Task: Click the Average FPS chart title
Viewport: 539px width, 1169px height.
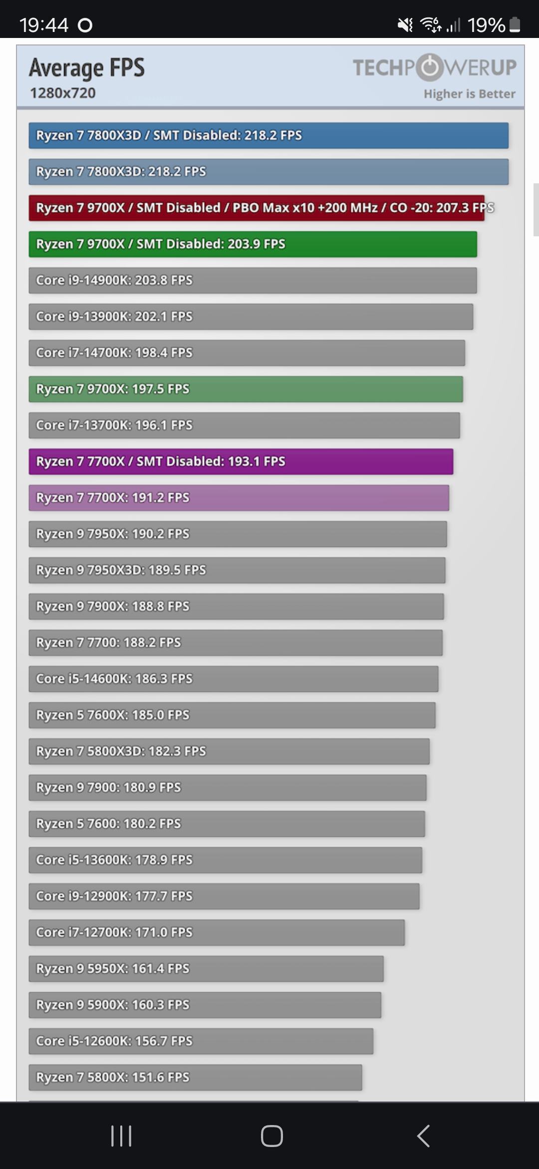Action: [x=87, y=68]
